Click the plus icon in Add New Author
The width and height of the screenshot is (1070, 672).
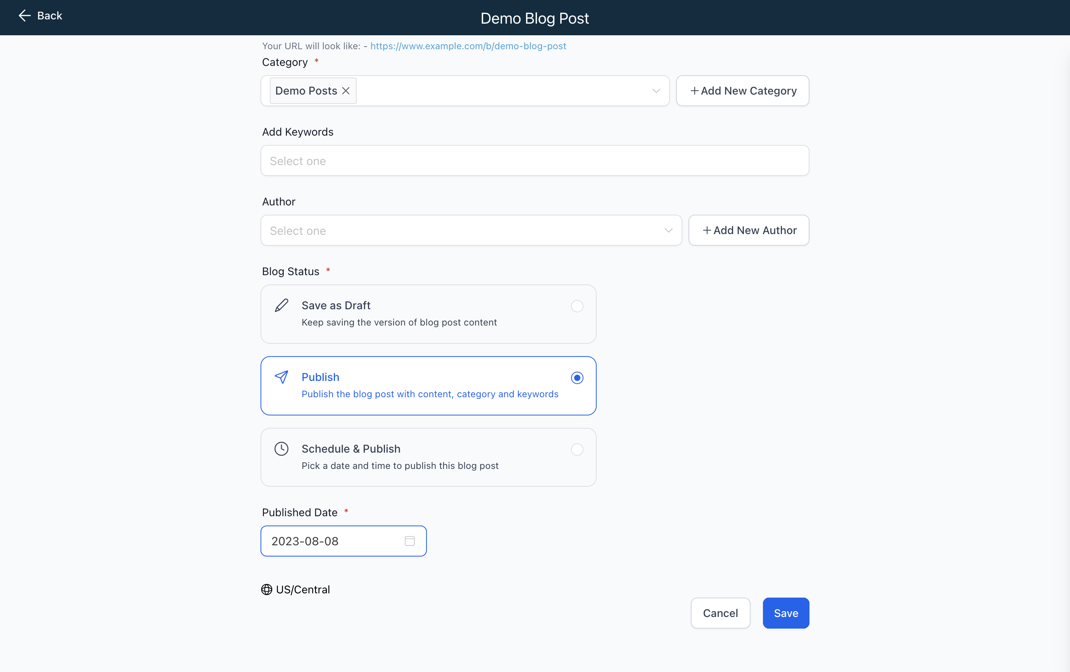pyautogui.click(x=706, y=230)
